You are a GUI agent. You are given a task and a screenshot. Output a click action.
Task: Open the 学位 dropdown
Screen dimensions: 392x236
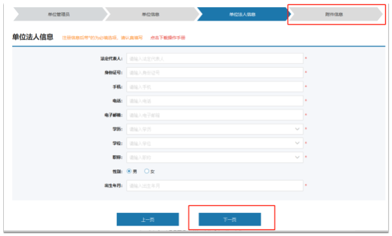[x=215, y=143]
